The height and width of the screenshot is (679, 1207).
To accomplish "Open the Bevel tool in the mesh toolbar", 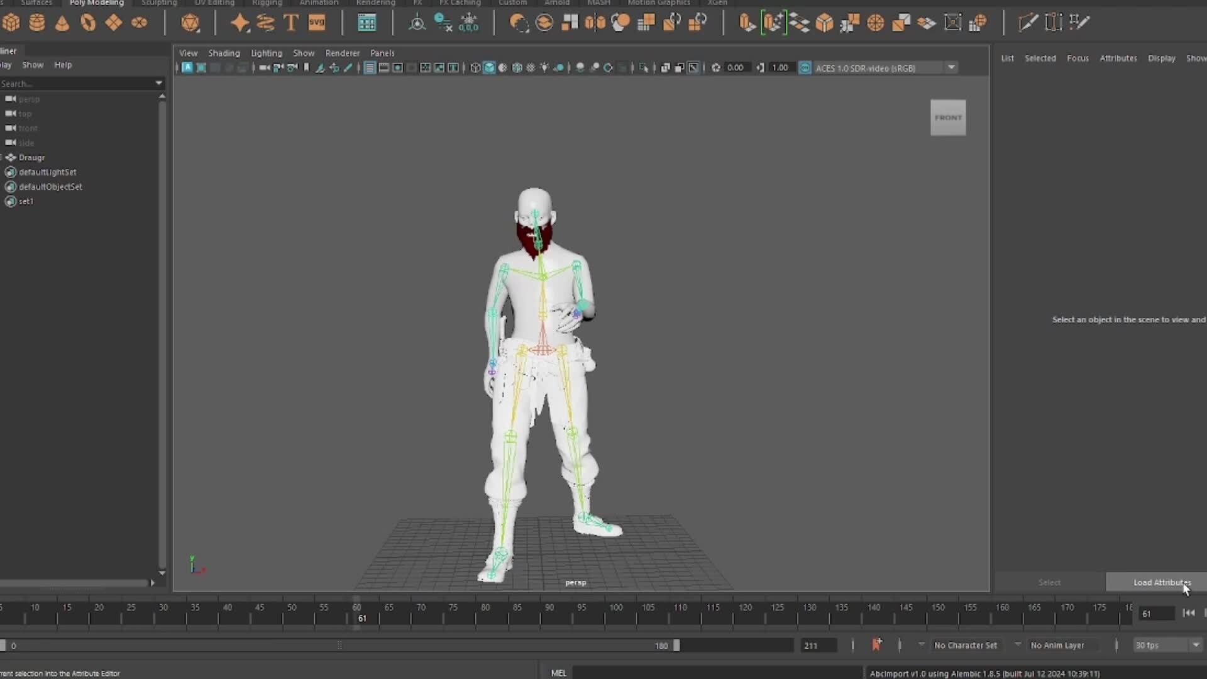I will [x=824, y=23].
